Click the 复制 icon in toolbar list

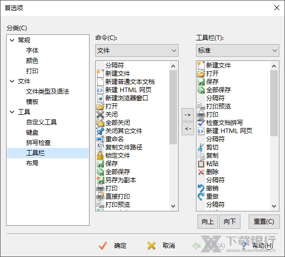[x=201, y=156]
